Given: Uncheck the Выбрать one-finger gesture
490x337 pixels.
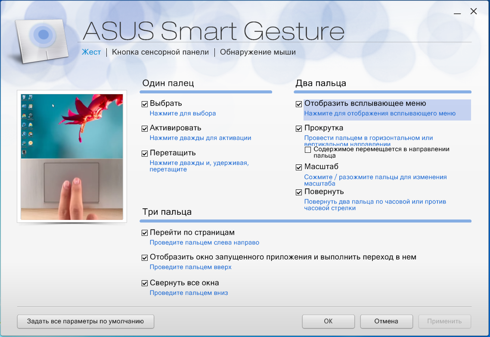Looking at the screenshot, I should coord(145,104).
